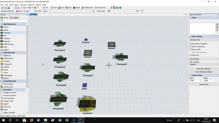Open the Debug menu
Image resolution: width=219 pixels, height=123 pixels.
click(38, 5)
